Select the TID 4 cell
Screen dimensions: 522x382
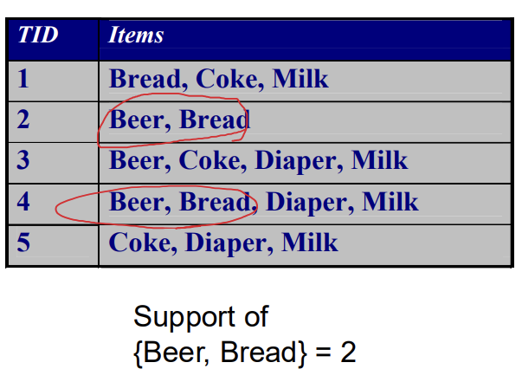coord(54,204)
